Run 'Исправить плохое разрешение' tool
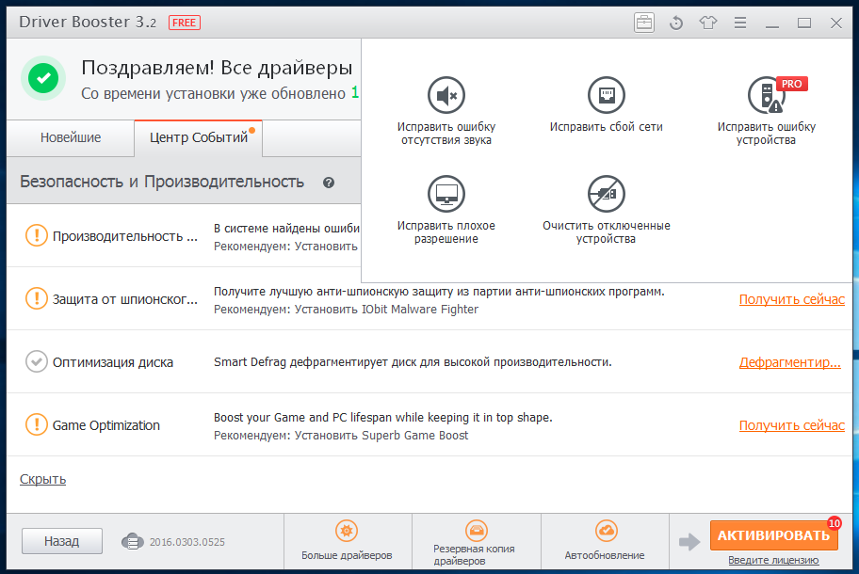859x574 pixels. (446, 194)
